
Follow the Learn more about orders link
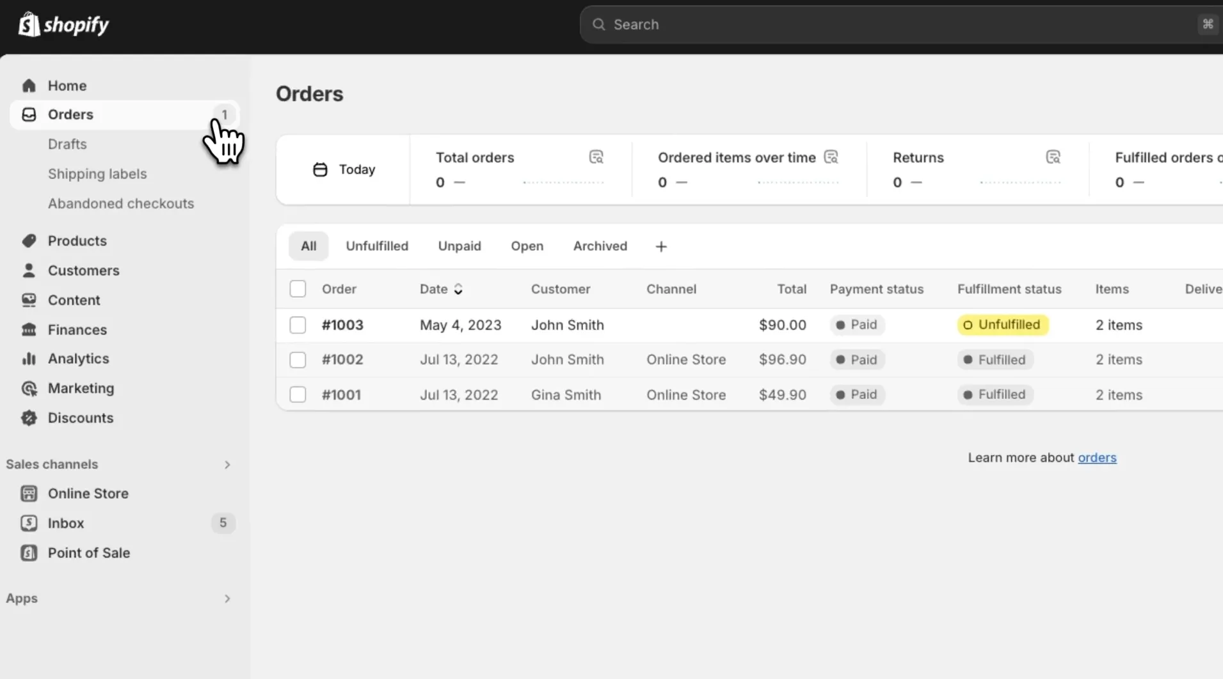pyautogui.click(x=1097, y=458)
